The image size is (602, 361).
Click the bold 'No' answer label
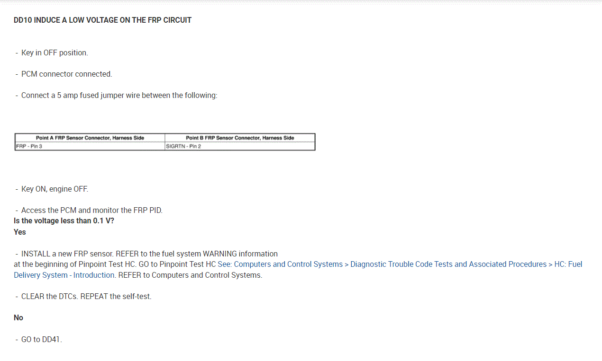tap(18, 317)
